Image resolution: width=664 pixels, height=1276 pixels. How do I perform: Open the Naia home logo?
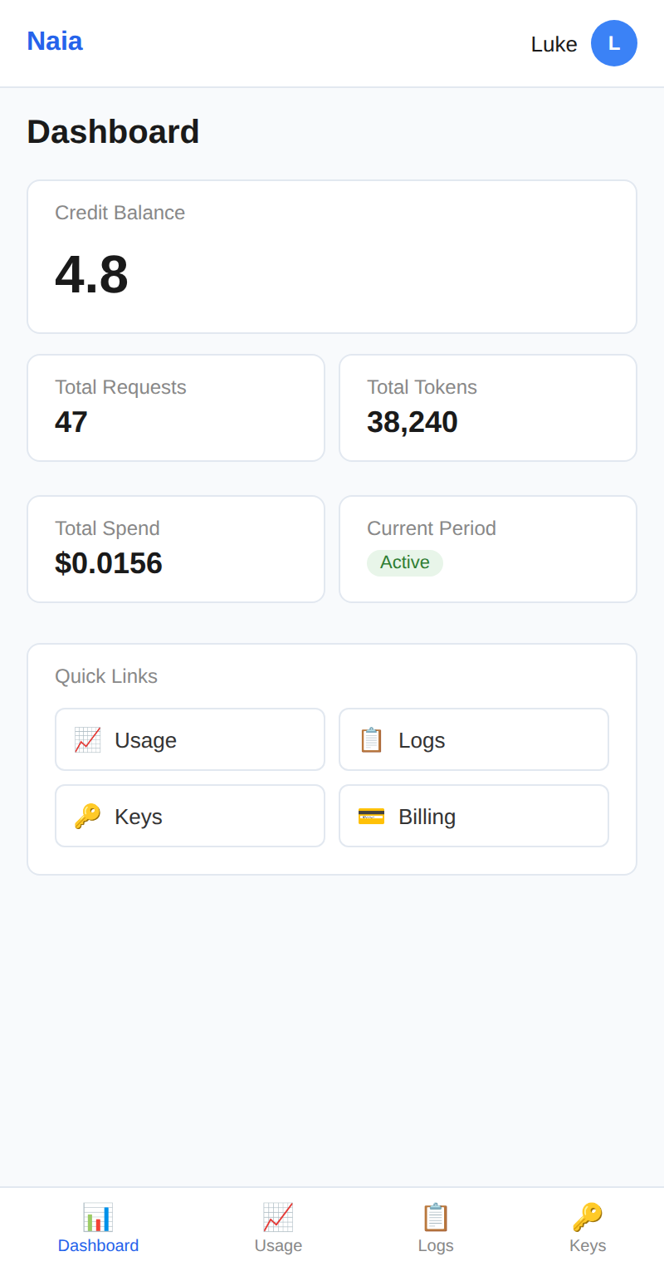coord(55,41)
